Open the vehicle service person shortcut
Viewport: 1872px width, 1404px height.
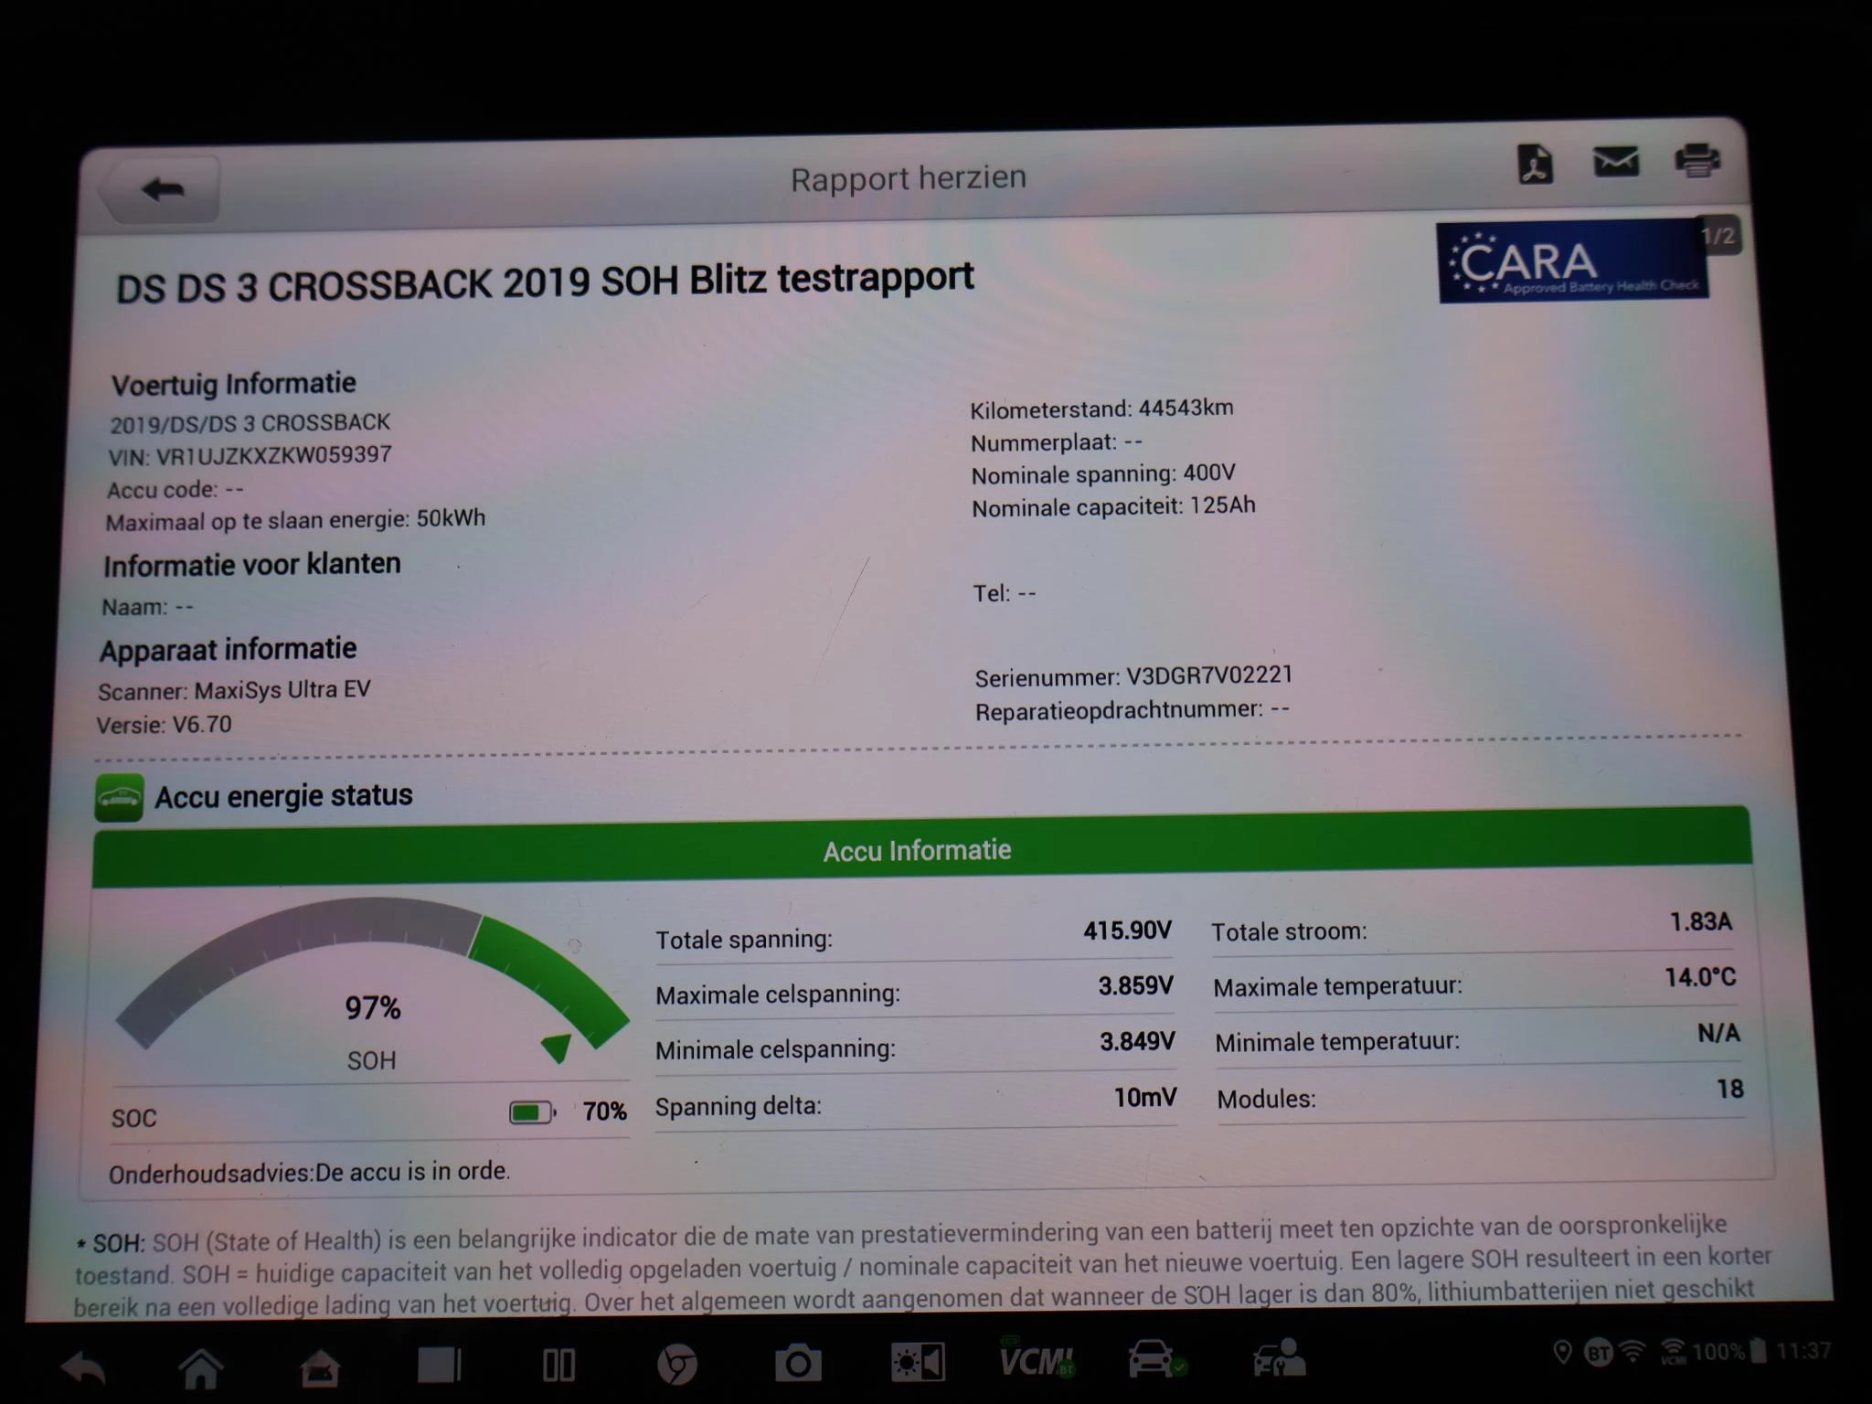pyautogui.click(x=1278, y=1358)
